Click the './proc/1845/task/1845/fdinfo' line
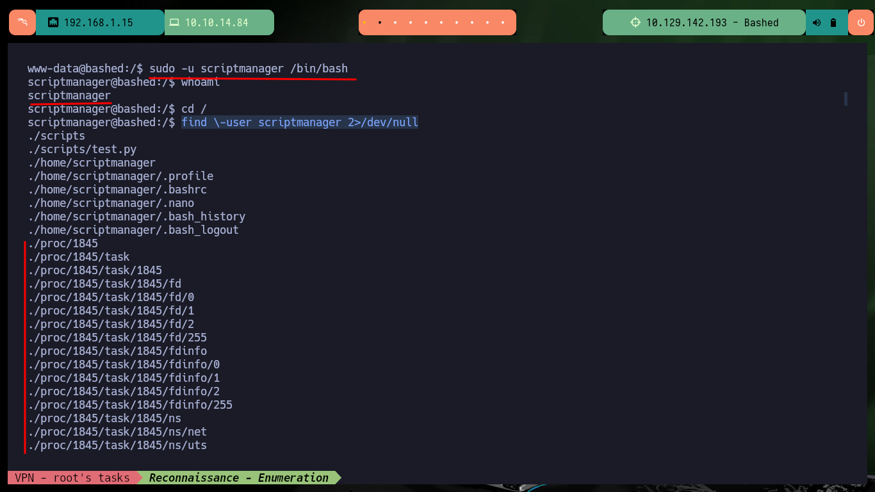The height and width of the screenshot is (492, 875). [x=117, y=351]
